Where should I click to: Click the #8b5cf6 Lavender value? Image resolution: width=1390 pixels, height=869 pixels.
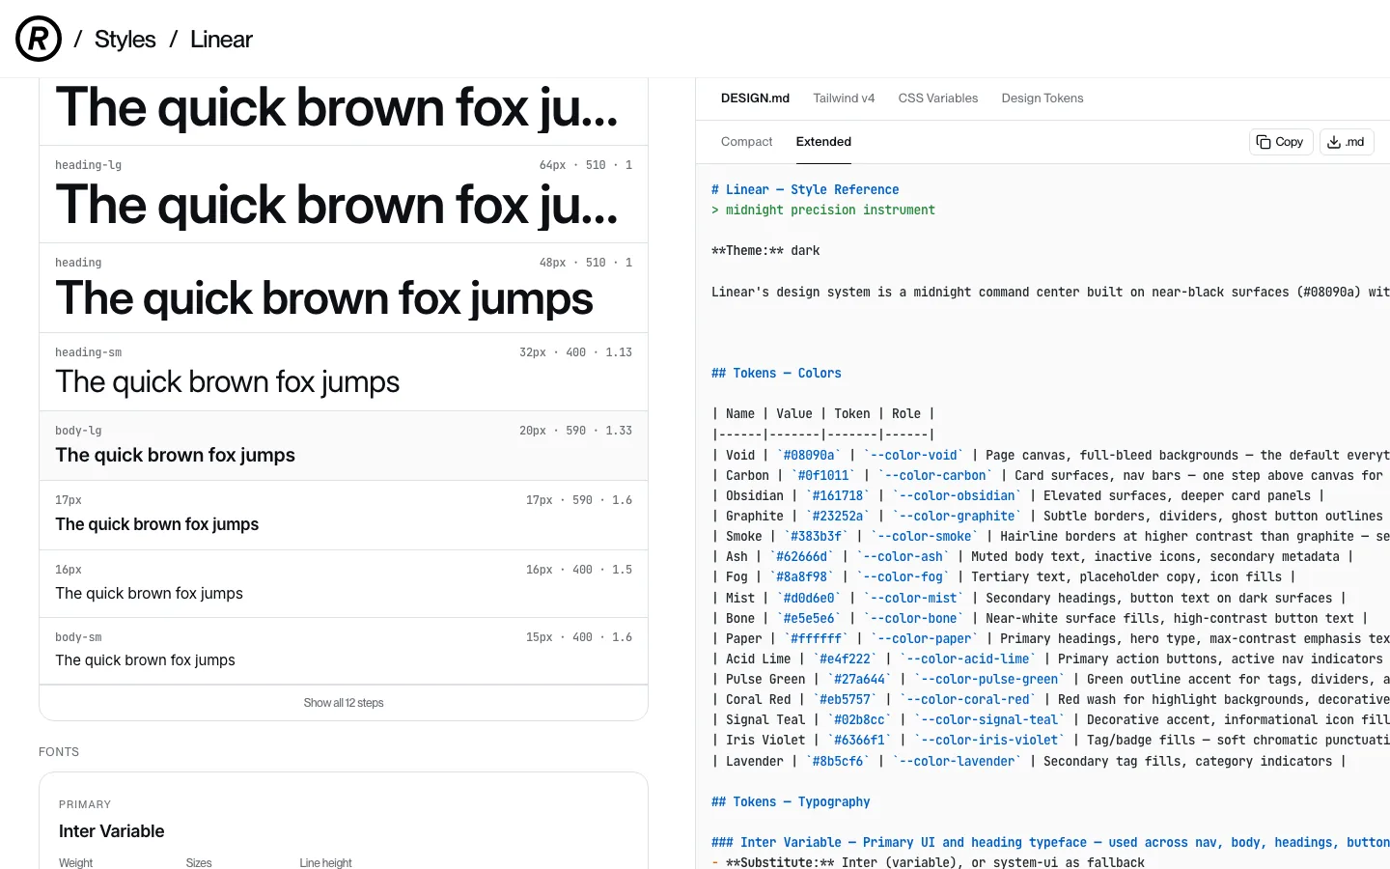click(x=838, y=762)
